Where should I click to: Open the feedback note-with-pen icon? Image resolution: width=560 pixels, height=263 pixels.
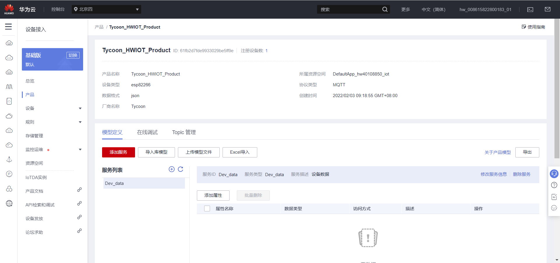pyautogui.click(x=554, y=197)
